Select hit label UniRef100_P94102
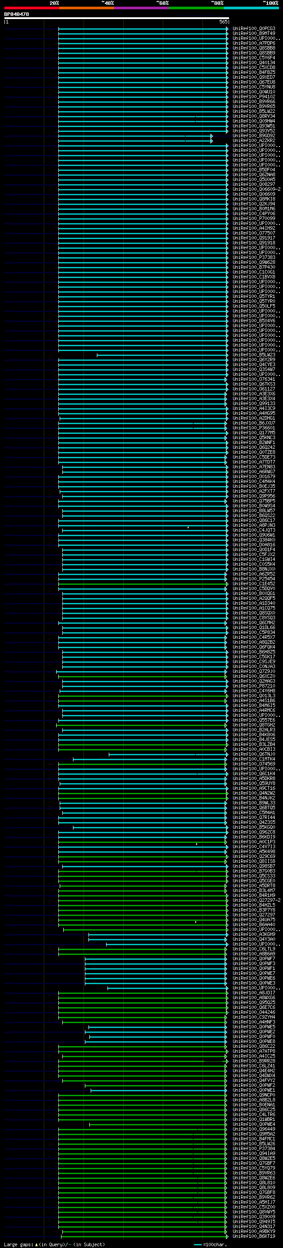The height and width of the screenshot is (1248, 283). (x=254, y=97)
